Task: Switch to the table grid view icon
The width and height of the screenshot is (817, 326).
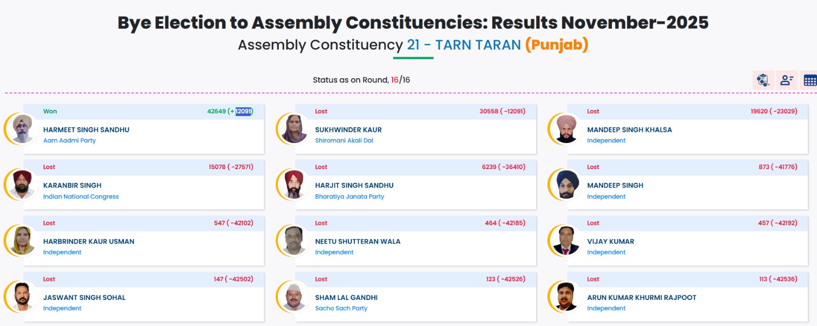Action: (x=810, y=80)
